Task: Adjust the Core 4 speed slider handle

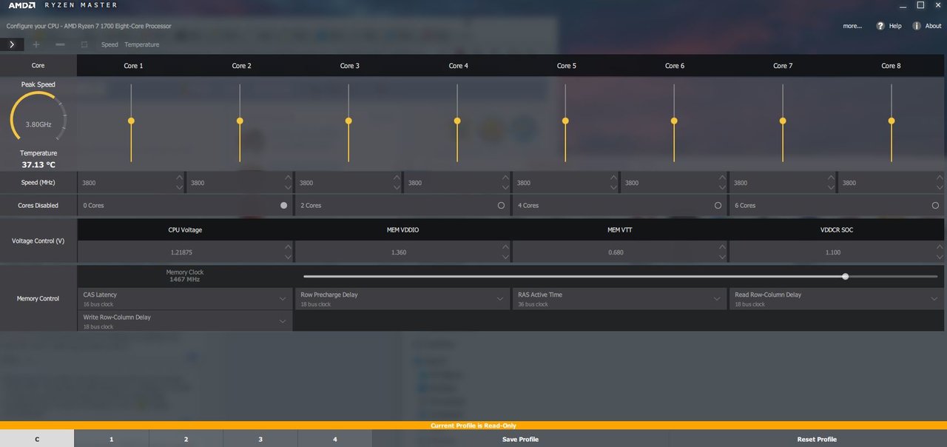Action: tap(457, 121)
